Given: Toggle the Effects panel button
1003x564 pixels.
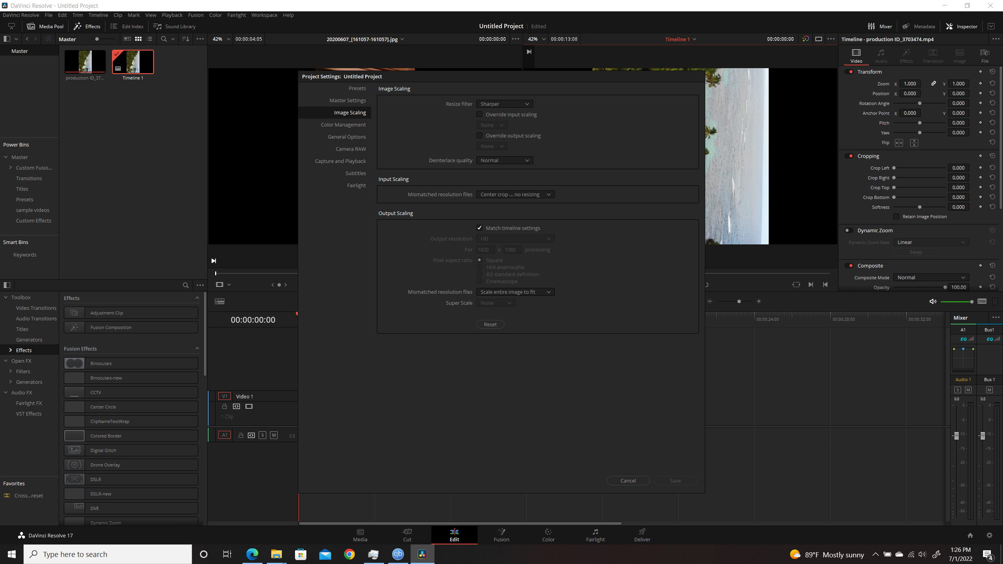Looking at the screenshot, I should click(87, 26).
